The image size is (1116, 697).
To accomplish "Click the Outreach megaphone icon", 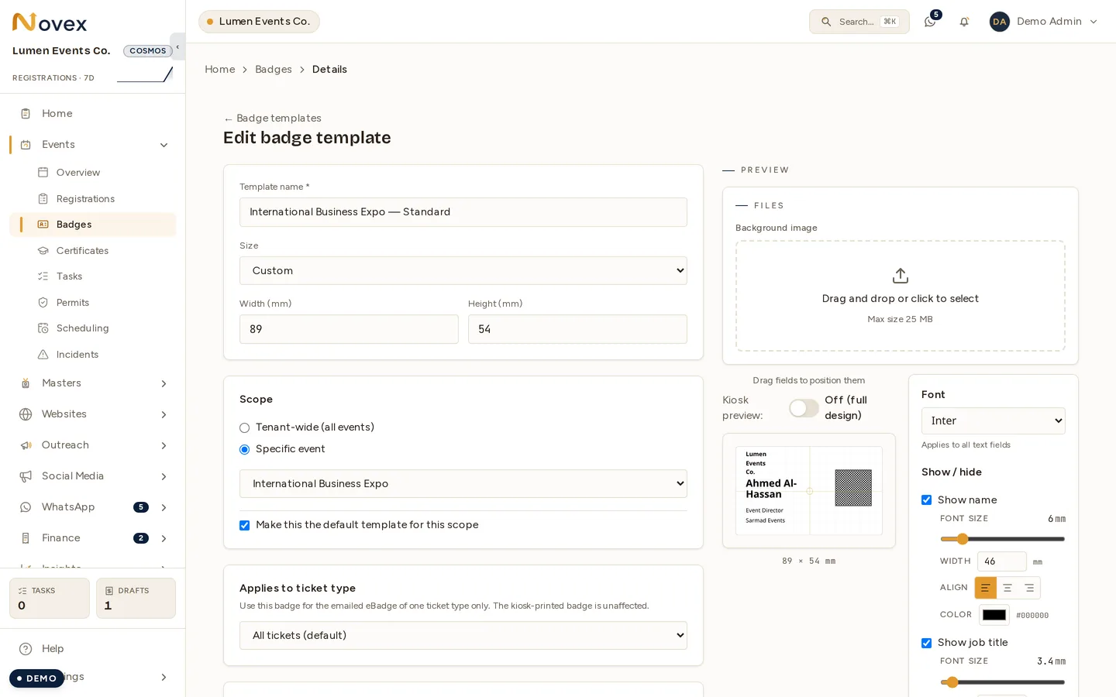I will tap(26, 445).
